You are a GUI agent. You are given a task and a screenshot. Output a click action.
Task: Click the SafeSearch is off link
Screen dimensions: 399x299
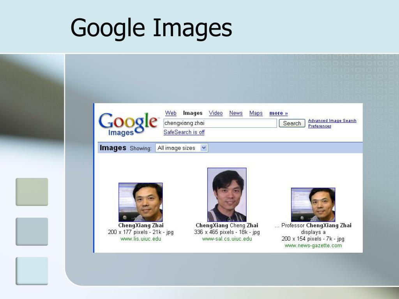click(x=184, y=132)
